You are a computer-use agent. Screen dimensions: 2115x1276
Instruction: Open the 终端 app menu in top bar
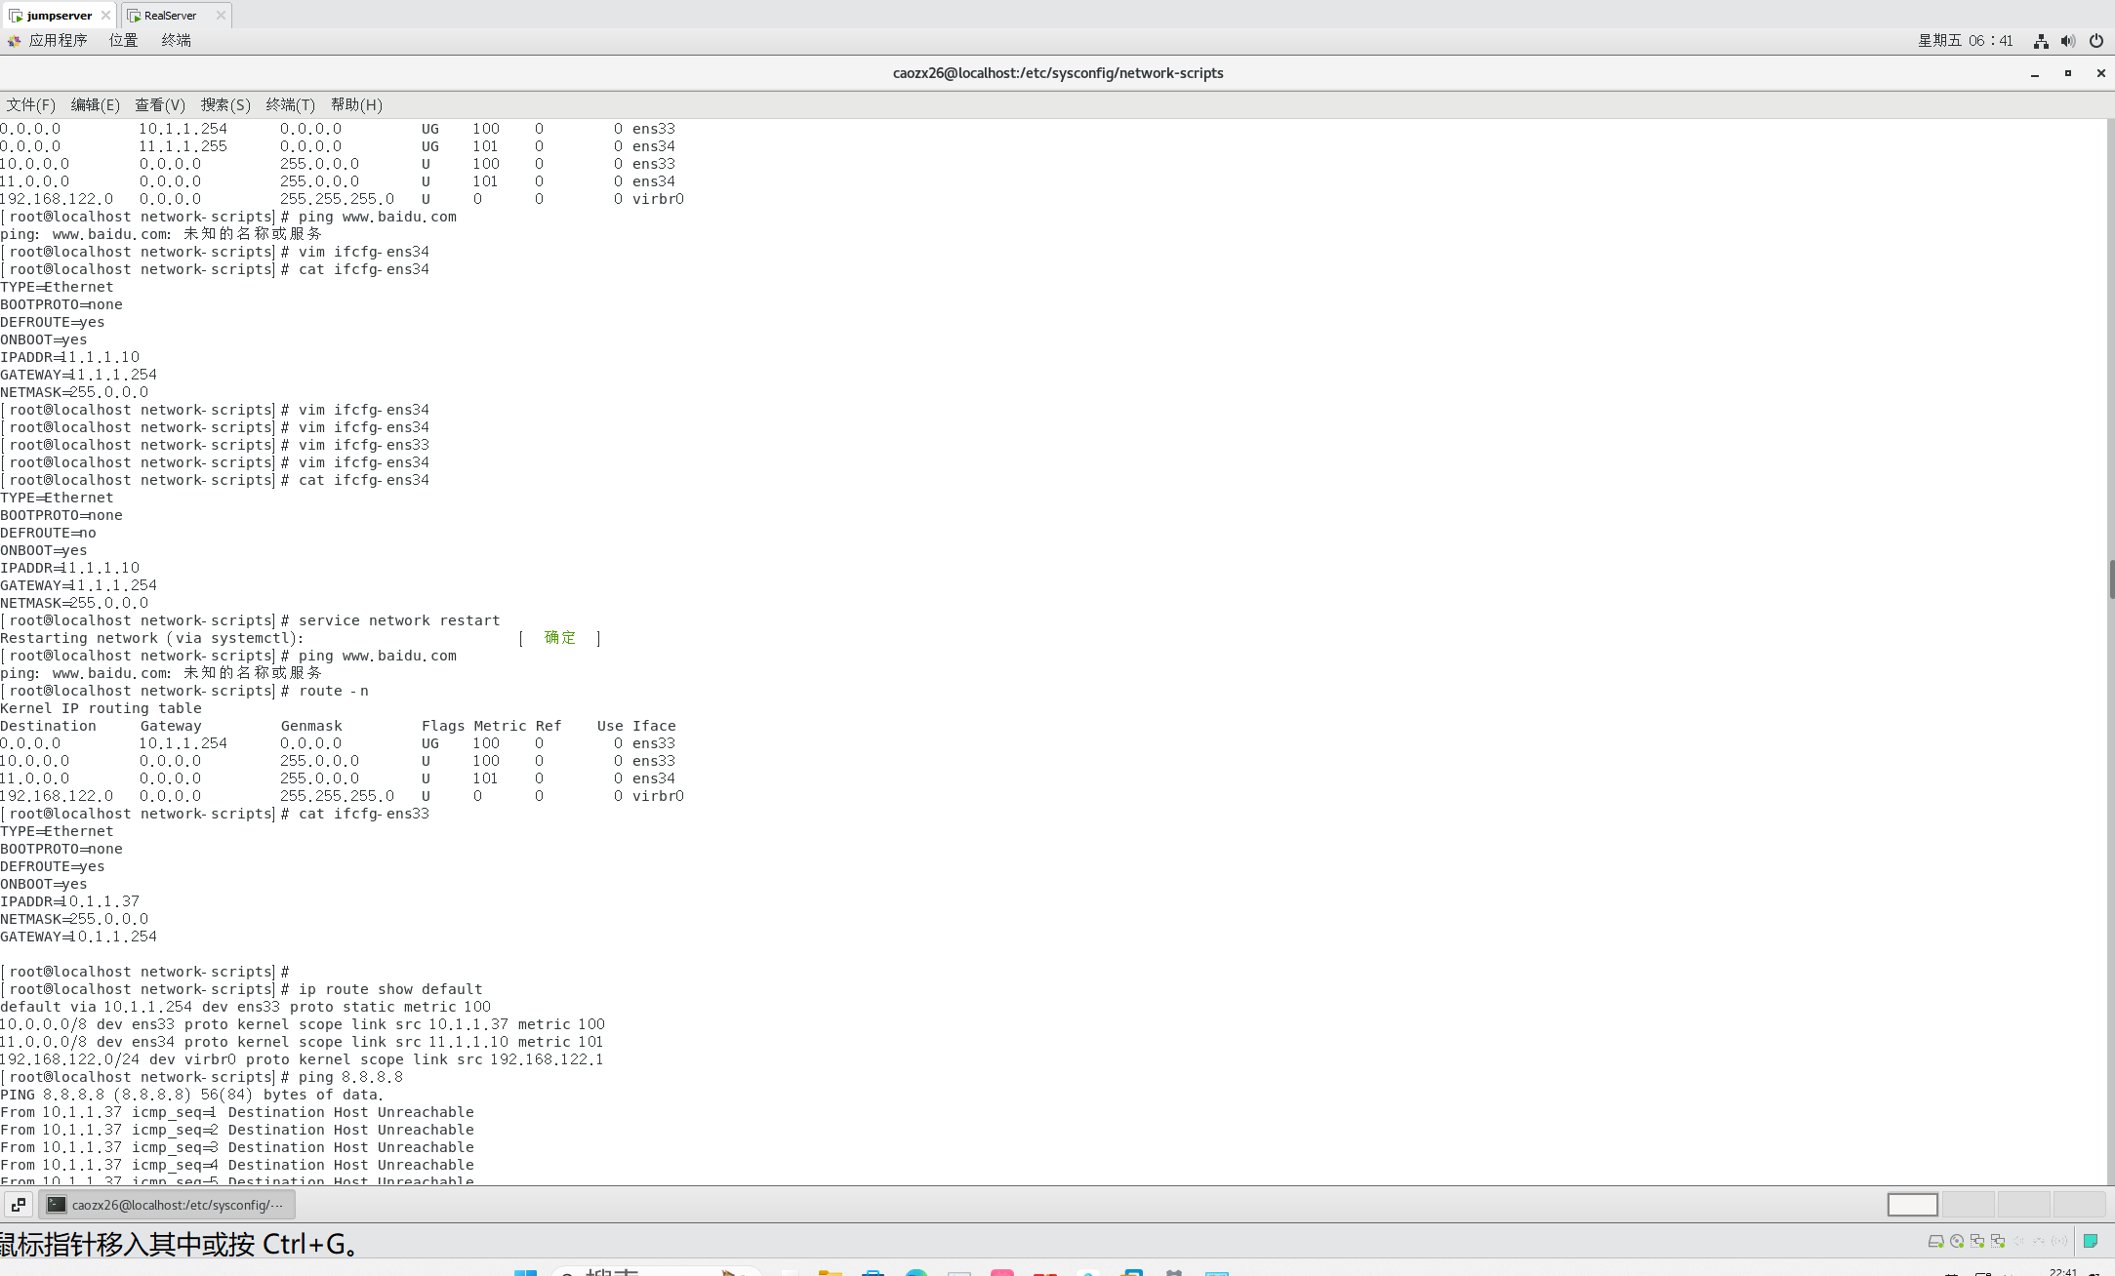click(x=176, y=40)
